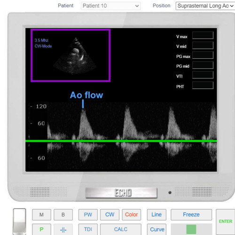Image resolution: width=235 pixels, height=235 pixels.
Task: Click the V mid value field
Action: coord(203,45)
